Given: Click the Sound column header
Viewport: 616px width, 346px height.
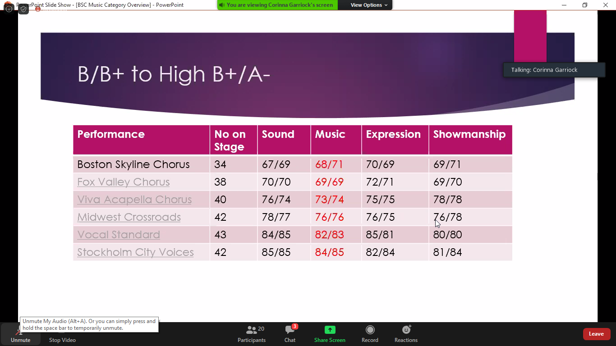Looking at the screenshot, I should [x=284, y=140].
